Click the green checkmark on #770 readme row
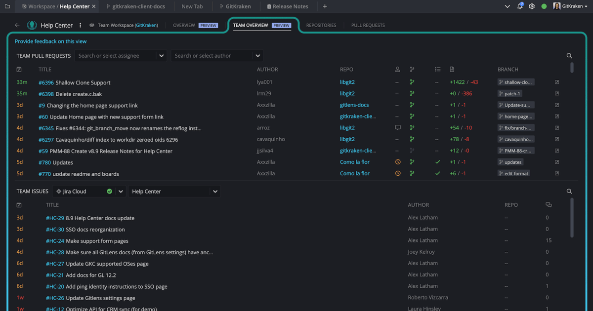The image size is (593, 311). point(437,173)
